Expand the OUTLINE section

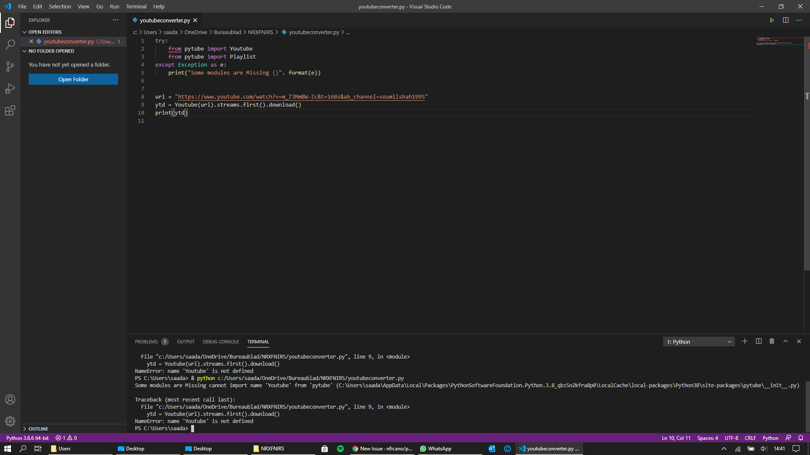pos(38,428)
